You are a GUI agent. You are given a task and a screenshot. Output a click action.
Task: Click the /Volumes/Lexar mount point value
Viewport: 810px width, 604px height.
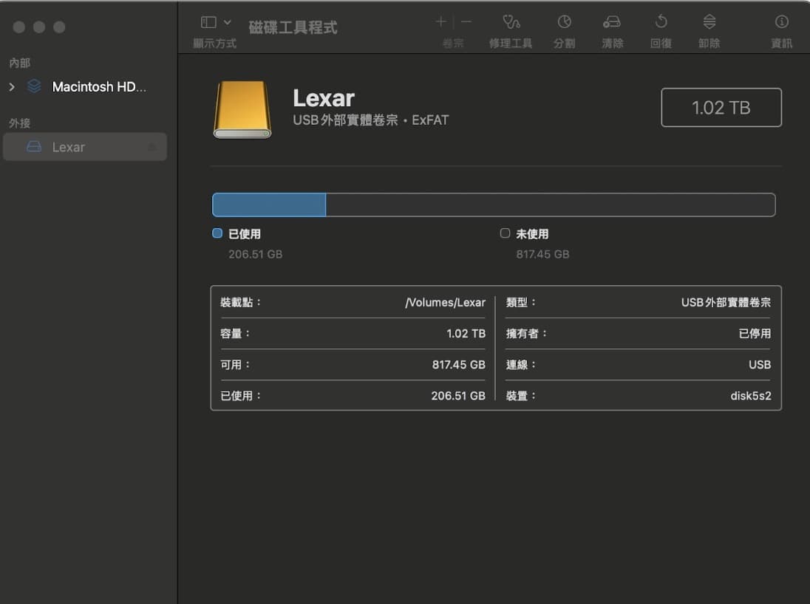446,303
